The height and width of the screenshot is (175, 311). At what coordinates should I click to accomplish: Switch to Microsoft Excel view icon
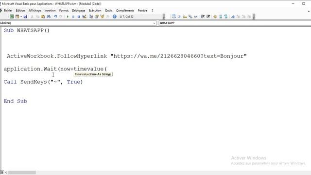[12, 17]
